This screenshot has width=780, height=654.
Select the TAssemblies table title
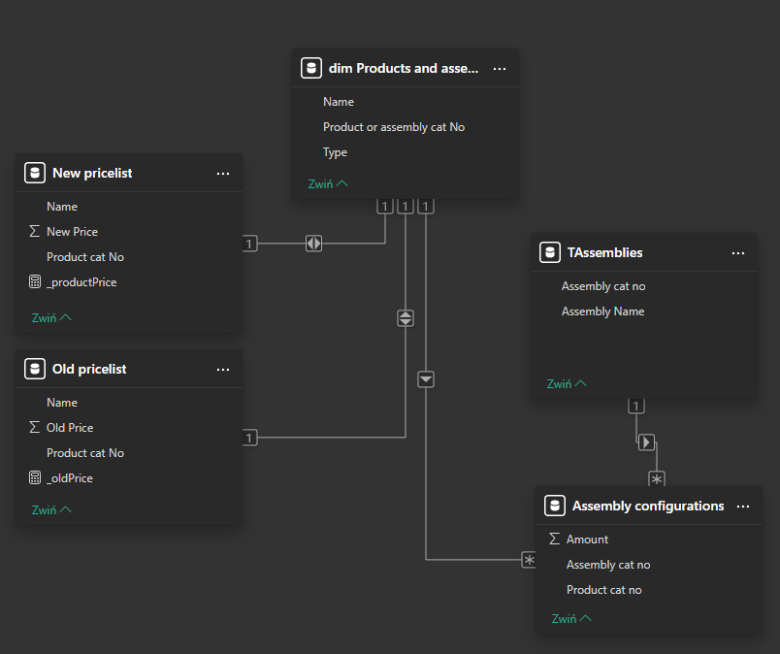point(605,253)
